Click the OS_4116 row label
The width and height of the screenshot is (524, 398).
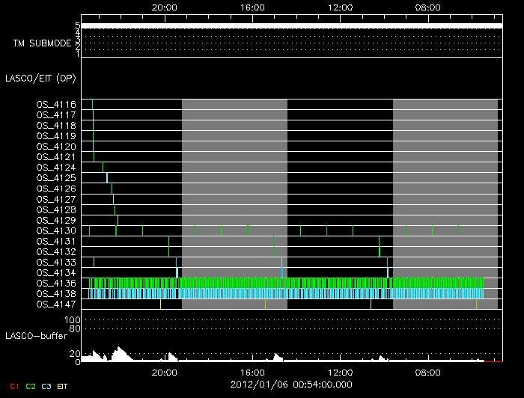[x=55, y=105]
